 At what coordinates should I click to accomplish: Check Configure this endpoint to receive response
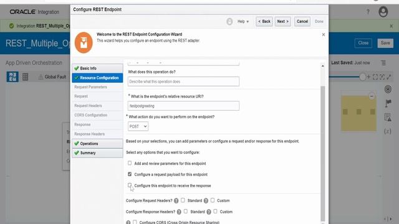(x=130, y=185)
